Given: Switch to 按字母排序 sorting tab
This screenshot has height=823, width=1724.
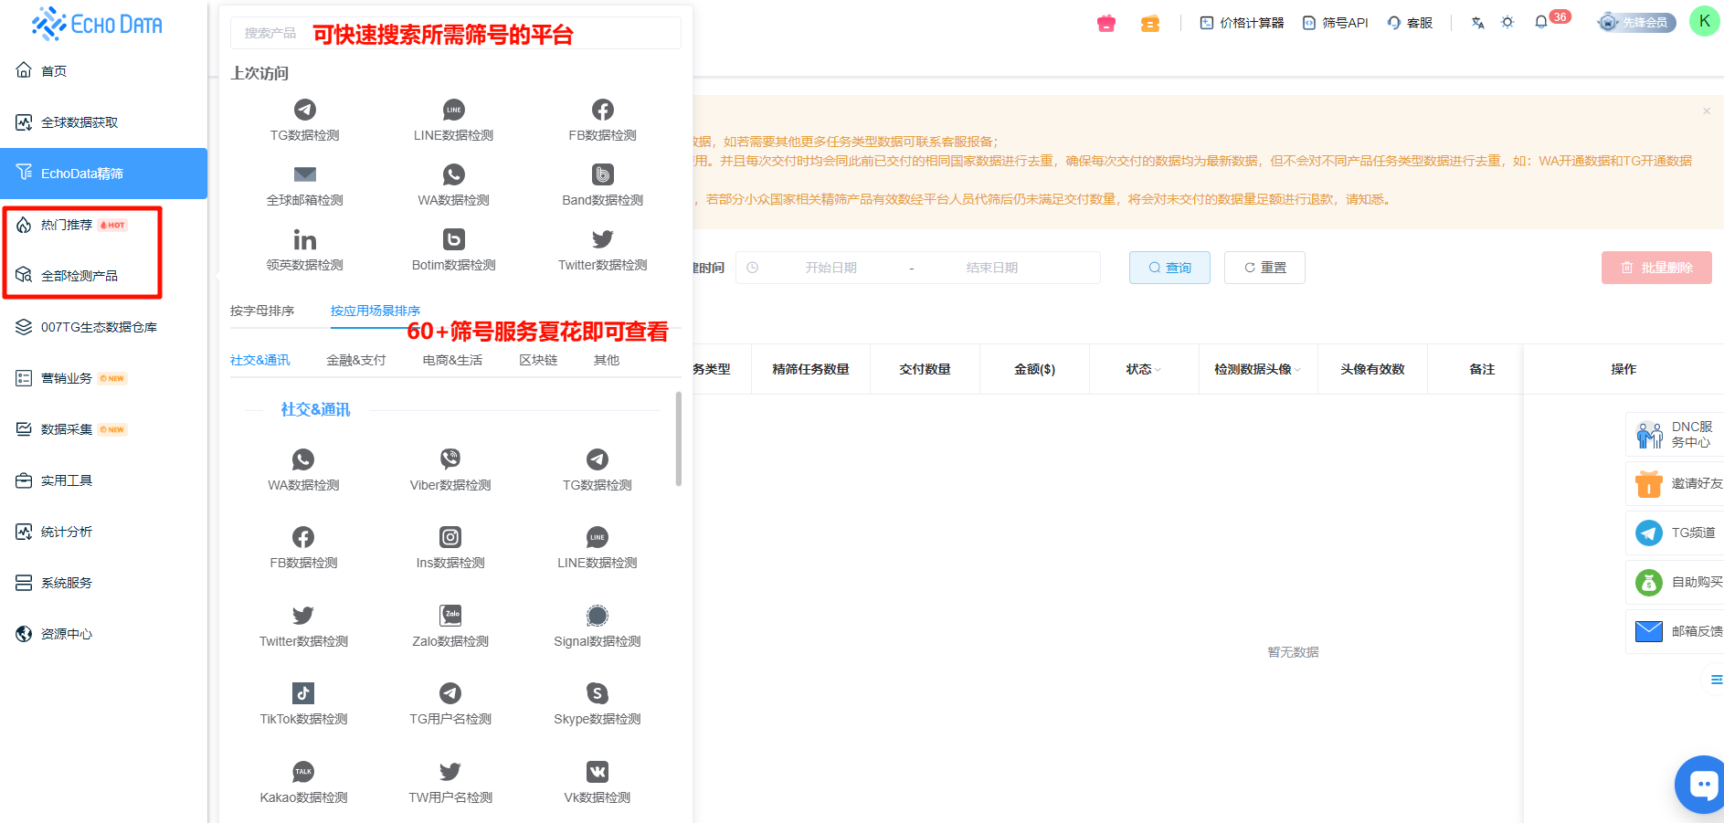Looking at the screenshot, I should [x=262, y=311].
